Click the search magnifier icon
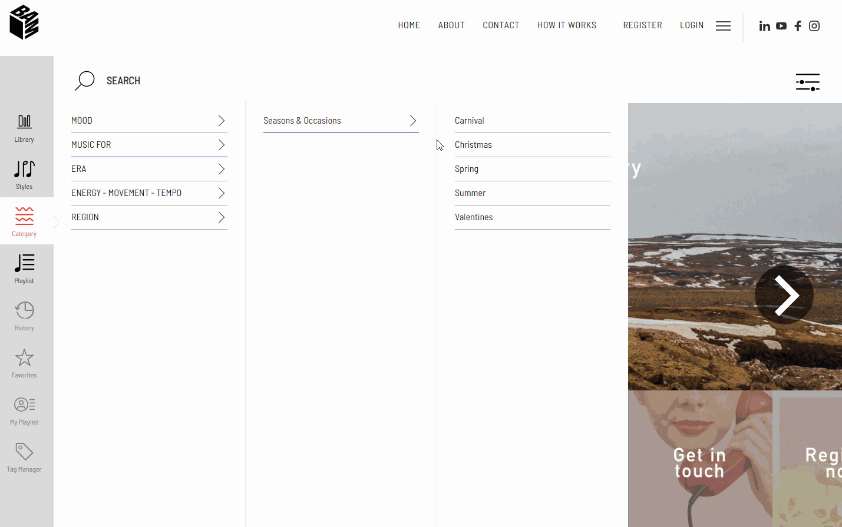 click(85, 81)
